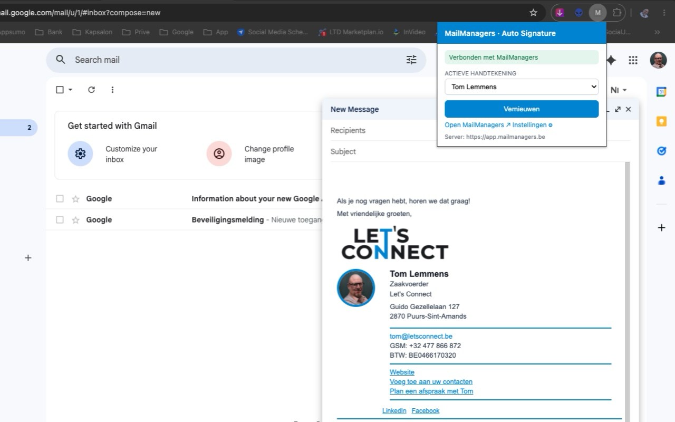Open the App bookmarks folder

tap(216, 32)
